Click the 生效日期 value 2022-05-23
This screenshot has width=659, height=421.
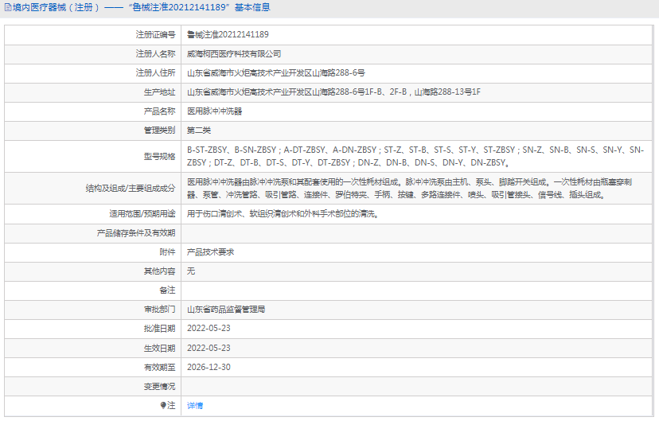[209, 348]
